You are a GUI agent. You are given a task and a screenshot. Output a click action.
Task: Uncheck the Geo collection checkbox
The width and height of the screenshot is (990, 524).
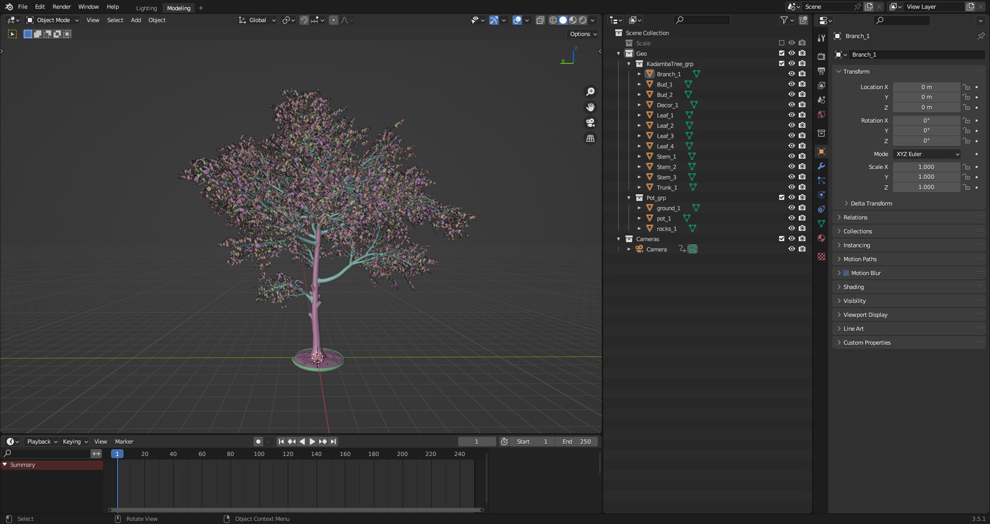click(x=781, y=53)
